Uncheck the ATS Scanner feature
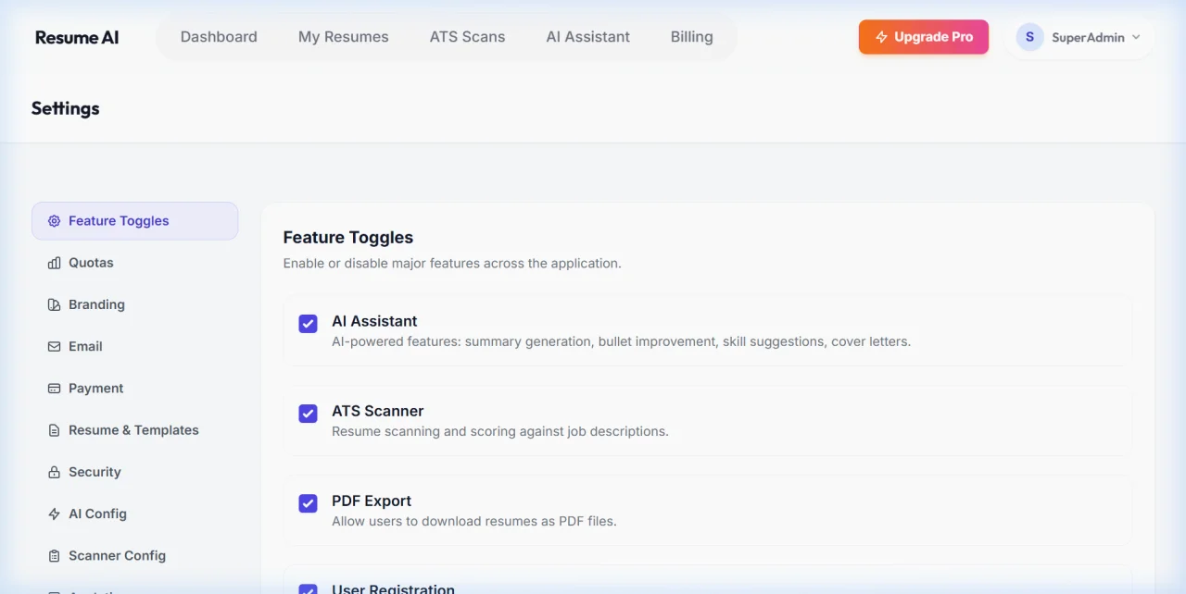The height and width of the screenshot is (594, 1186). (308, 413)
